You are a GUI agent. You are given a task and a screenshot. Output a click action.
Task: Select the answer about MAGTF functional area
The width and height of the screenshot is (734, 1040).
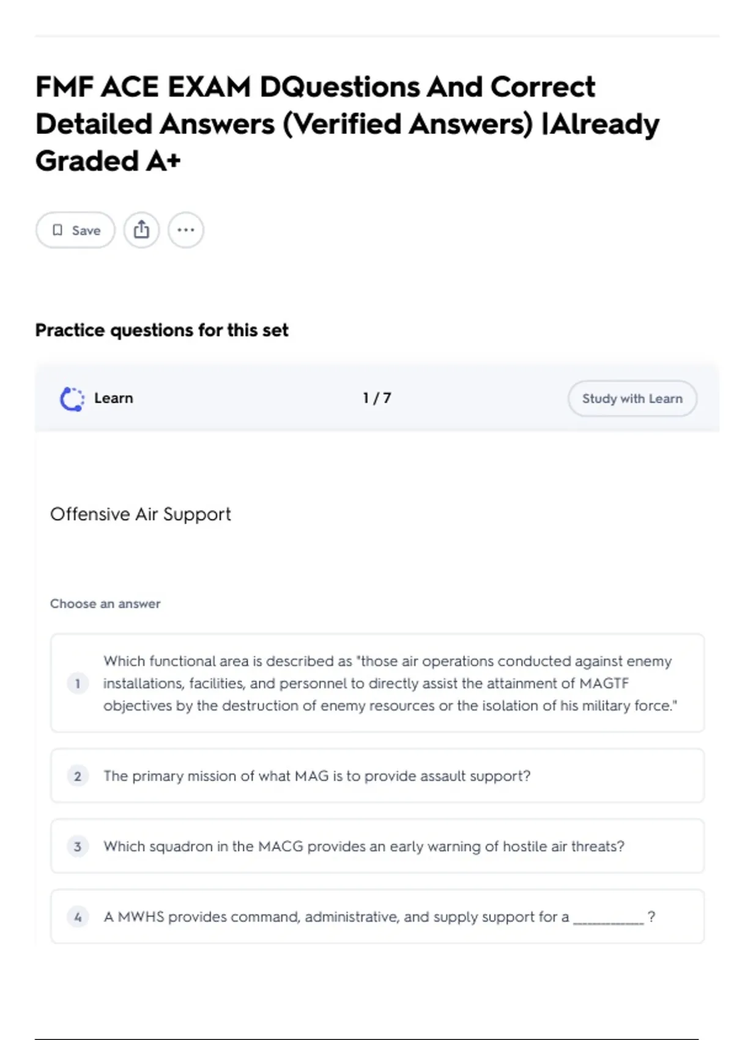(x=390, y=683)
